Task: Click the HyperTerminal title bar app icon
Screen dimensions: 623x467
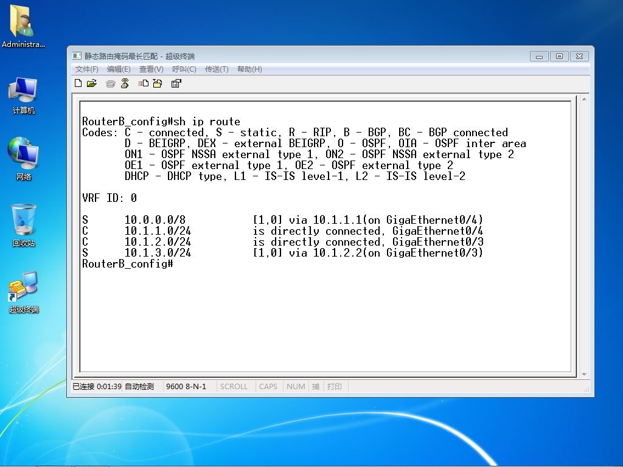Action: [77, 56]
